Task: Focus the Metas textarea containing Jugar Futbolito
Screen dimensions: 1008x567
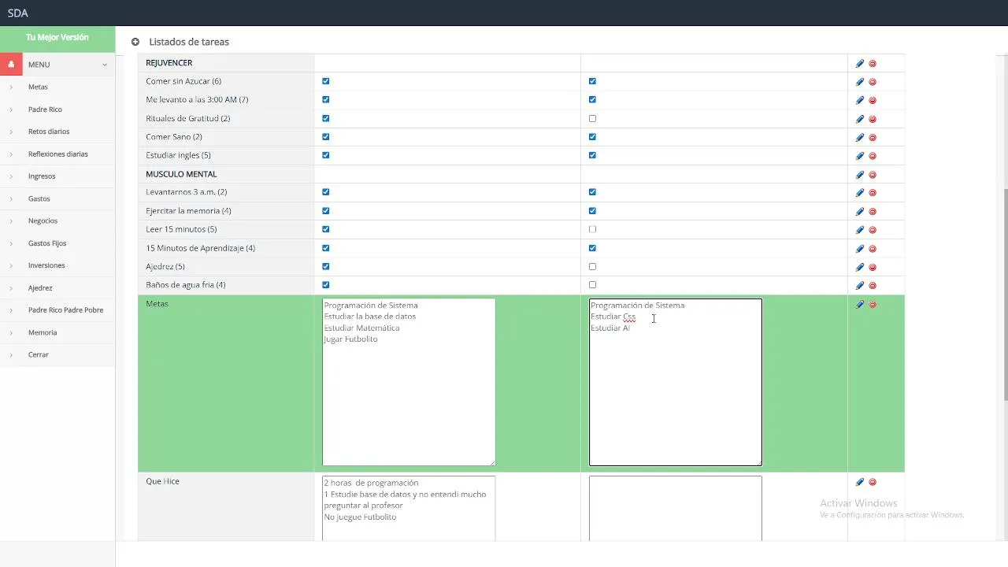Action: (x=409, y=382)
